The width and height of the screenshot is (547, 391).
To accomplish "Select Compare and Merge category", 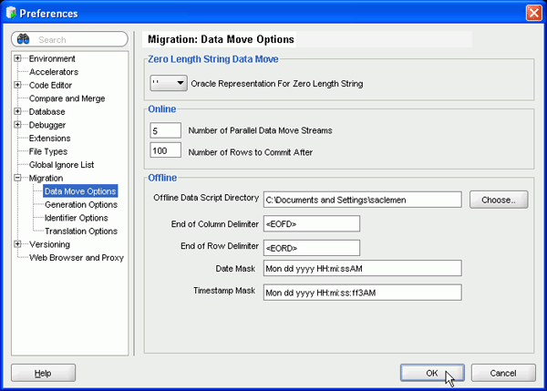I will pyautogui.click(x=67, y=98).
